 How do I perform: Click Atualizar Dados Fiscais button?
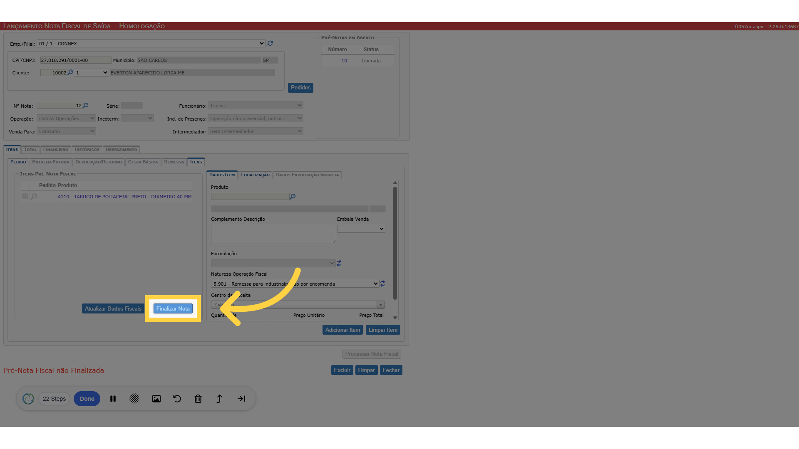[x=113, y=308]
